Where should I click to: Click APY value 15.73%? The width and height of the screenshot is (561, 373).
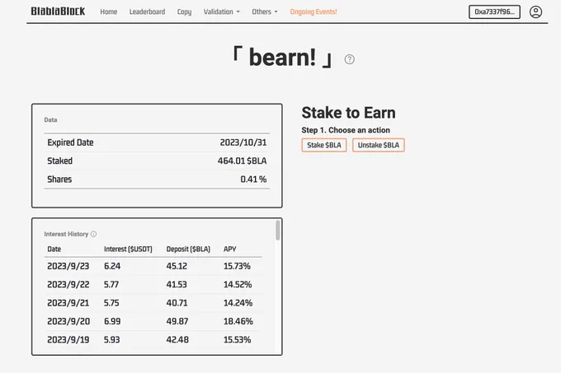237,266
